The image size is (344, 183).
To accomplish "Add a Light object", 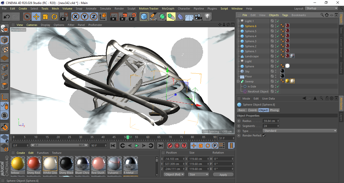I will [208, 17].
